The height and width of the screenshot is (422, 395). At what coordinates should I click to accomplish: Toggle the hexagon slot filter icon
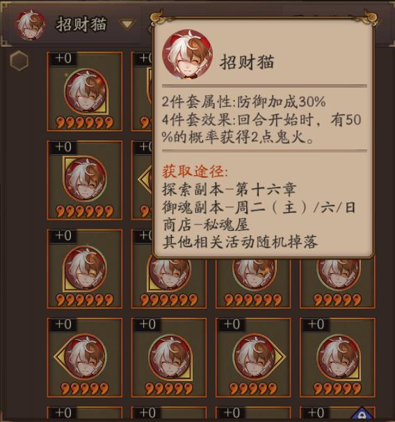[x=19, y=60]
